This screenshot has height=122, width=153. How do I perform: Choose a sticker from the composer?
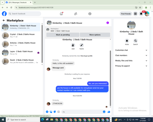[55, 112]
